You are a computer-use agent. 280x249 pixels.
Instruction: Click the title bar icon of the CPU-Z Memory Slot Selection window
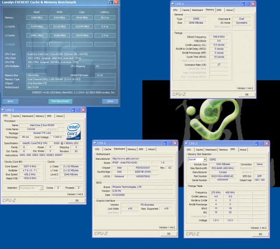click(186, 144)
